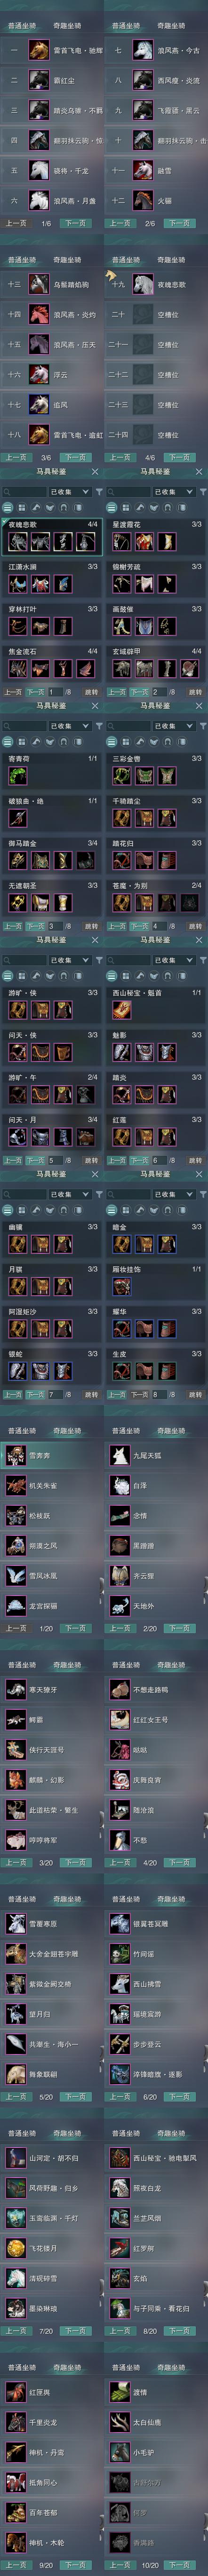Select the 机关朱雀 mount icon
The height and width of the screenshot is (2576, 208).
click(x=16, y=1485)
